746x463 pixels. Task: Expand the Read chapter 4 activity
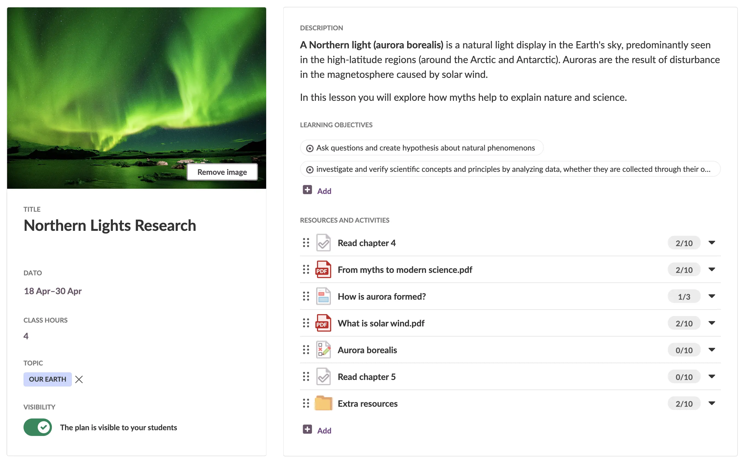pyautogui.click(x=711, y=243)
